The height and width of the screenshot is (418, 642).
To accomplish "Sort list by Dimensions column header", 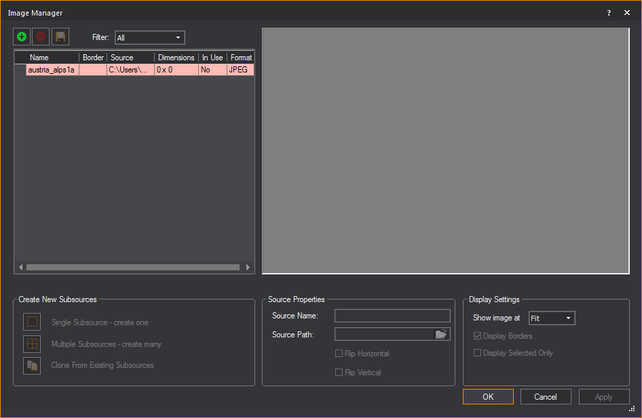I will 176,58.
